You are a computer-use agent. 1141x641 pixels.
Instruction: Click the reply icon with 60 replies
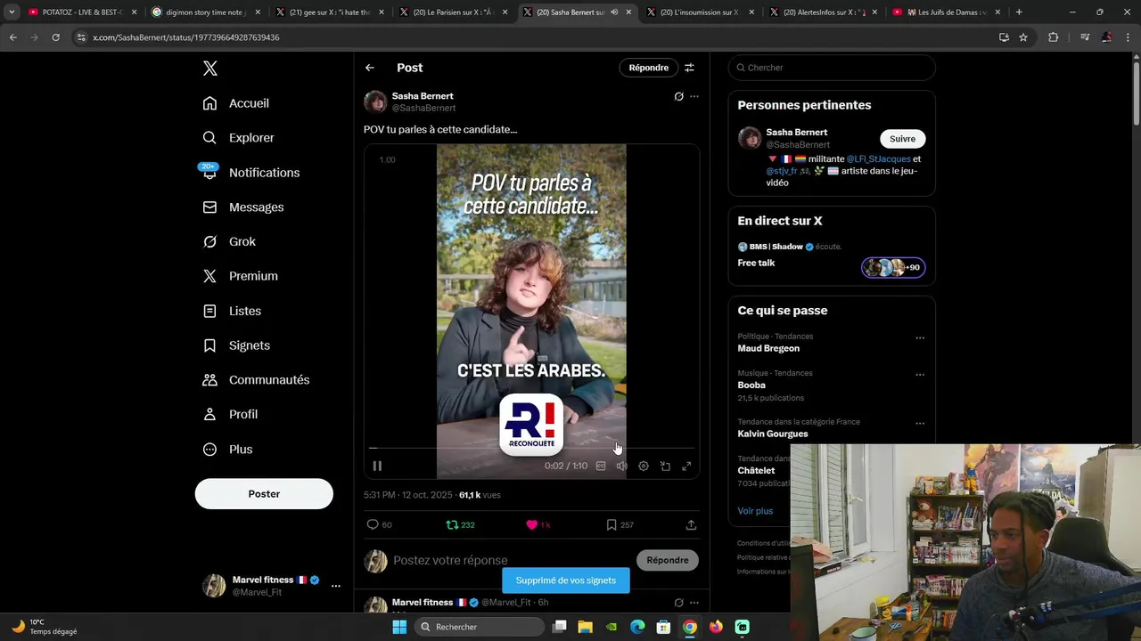pyautogui.click(x=373, y=524)
